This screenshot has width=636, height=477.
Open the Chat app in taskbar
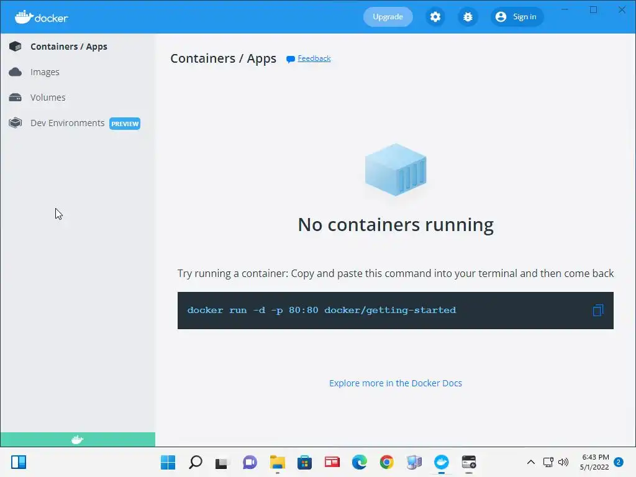pyautogui.click(x=250, y=462)
